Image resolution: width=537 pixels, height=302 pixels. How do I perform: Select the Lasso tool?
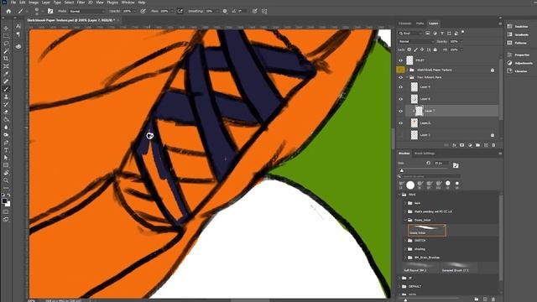pyautogui.click(x=6, y=43)
